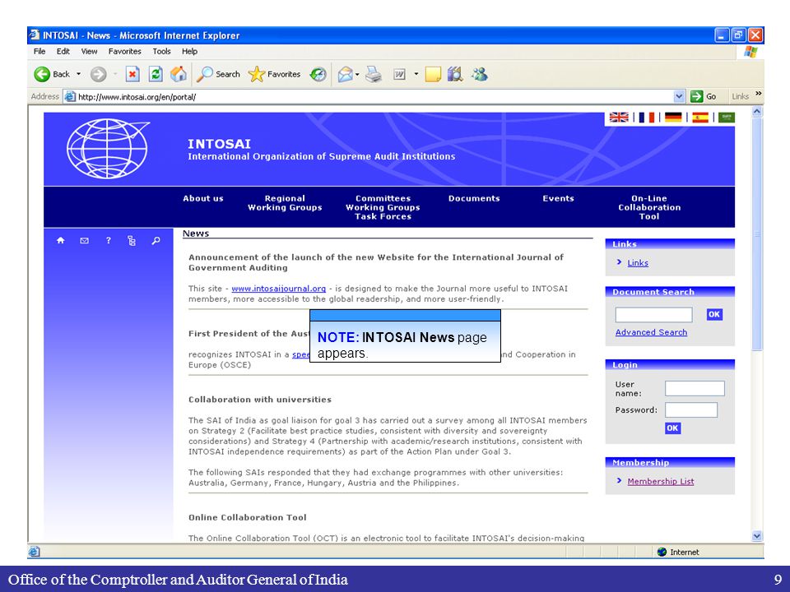This screenshot has height=592, width=790.
Task: Select French language flag
Action: (647, 118)
